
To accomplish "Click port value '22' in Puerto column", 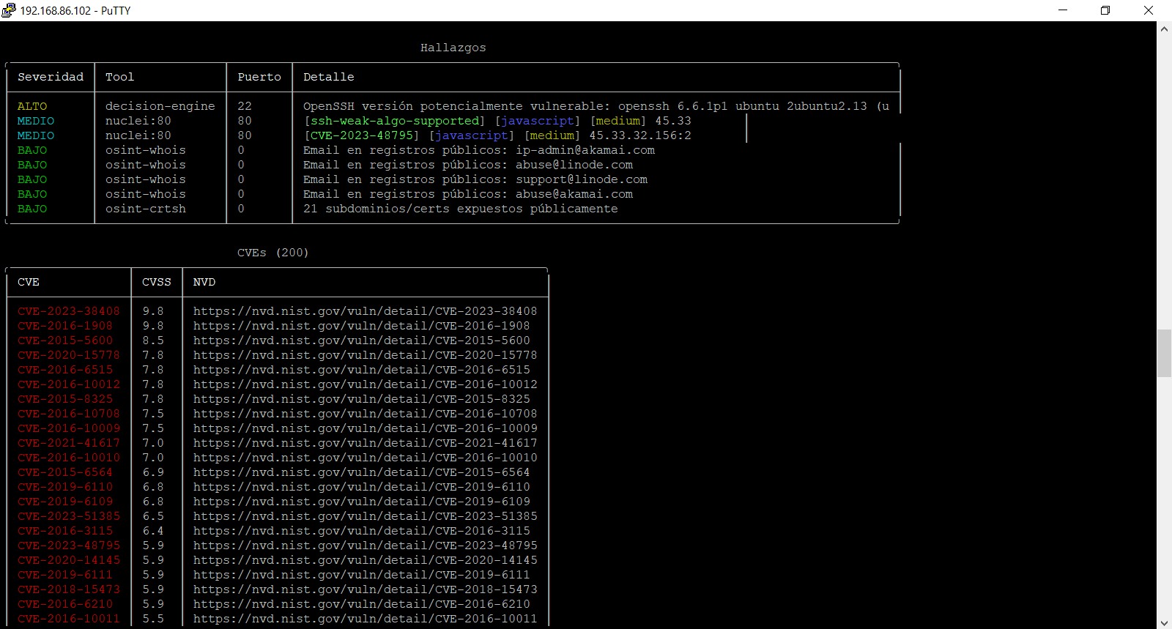I will 245,106.
